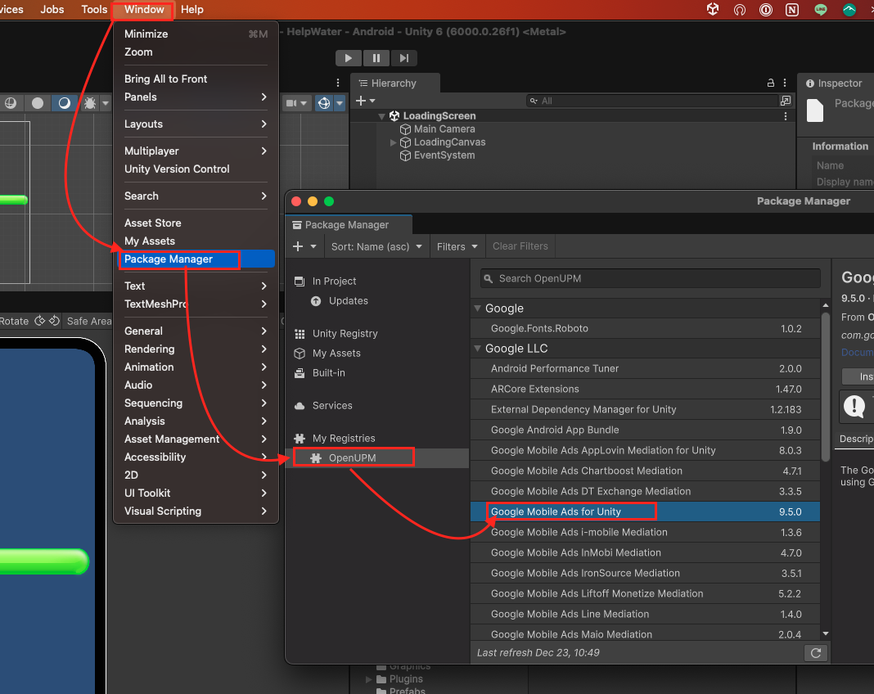Choose Package Manager from Window menu
Screen dimensions: 874x694
pyautogui.click(x=196, y=259)
